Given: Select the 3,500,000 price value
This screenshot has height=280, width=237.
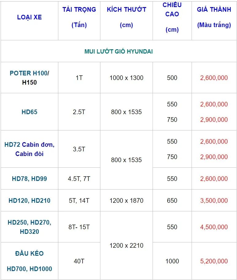Looking at the screenshot, I should [x=214, y=201].
